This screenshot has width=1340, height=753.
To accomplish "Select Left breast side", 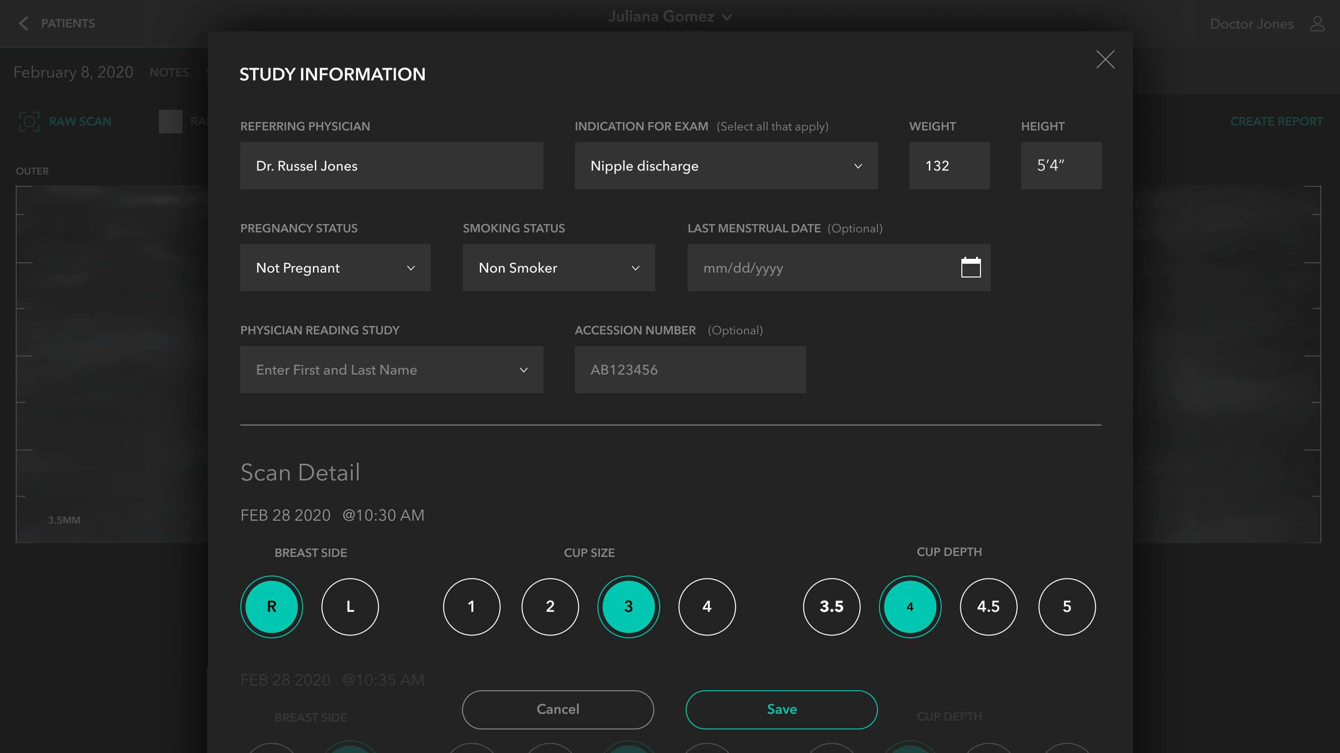I will click(350, 606).
